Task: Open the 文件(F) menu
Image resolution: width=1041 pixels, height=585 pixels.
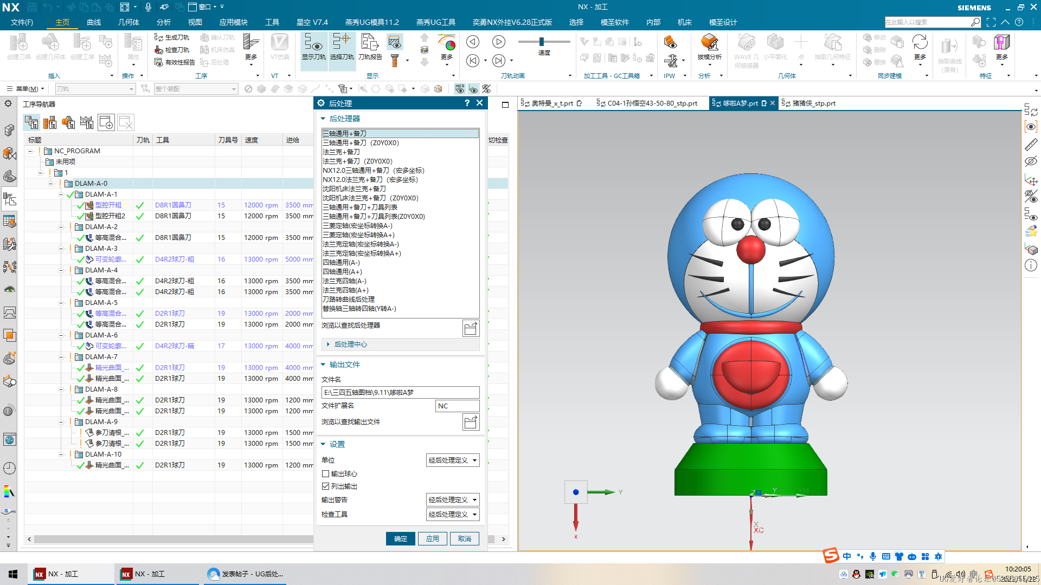Action: pyautogui.click(x=22, y=22)
